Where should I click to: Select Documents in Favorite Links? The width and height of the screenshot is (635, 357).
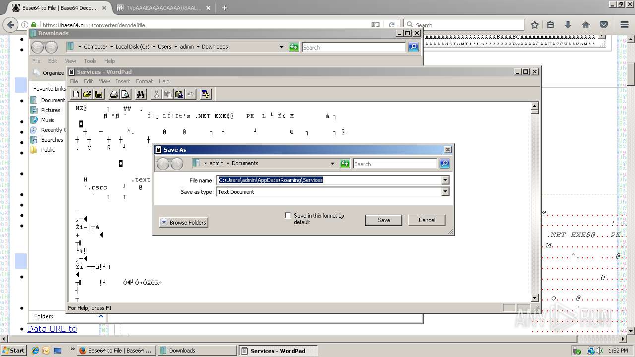click(48, 100)
